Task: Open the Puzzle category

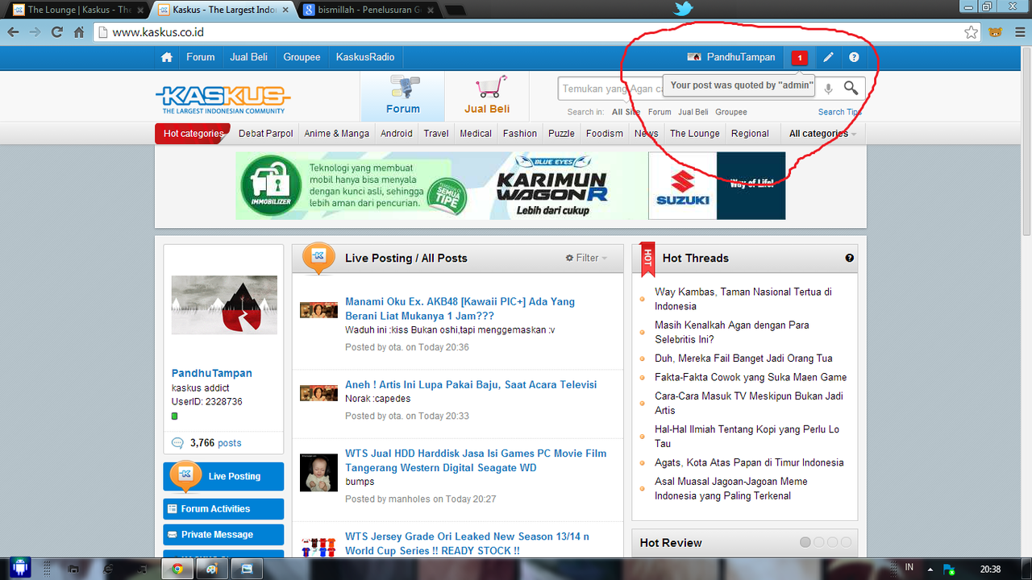Action: click(561, 134)
